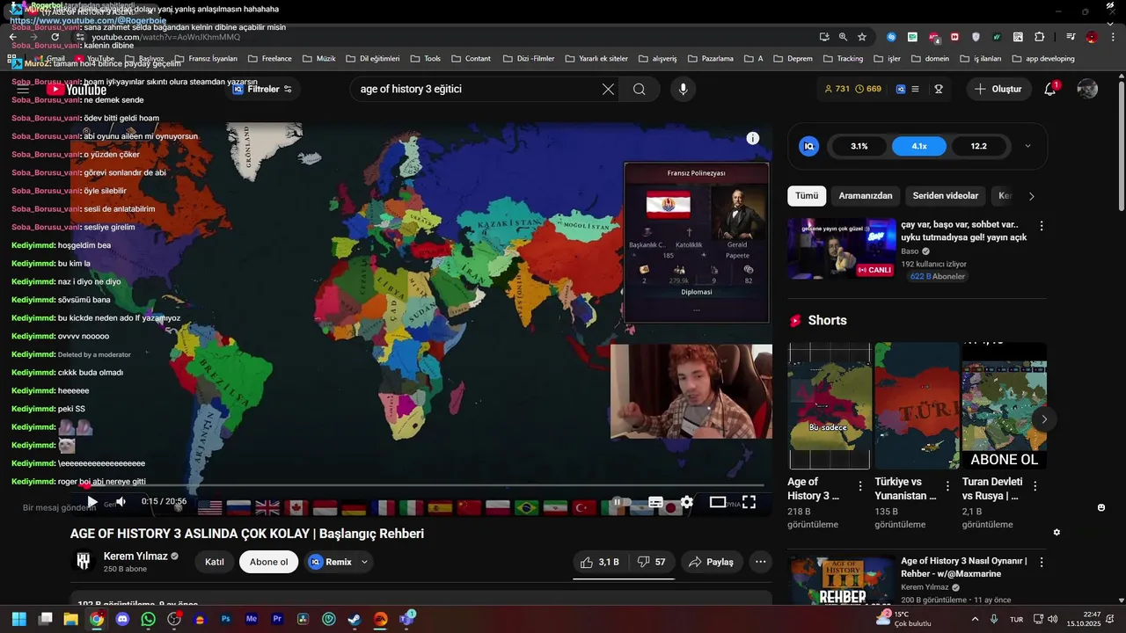Switch to theater mode view
Screen dimensions: 1126x633
(x=718, y=502)
